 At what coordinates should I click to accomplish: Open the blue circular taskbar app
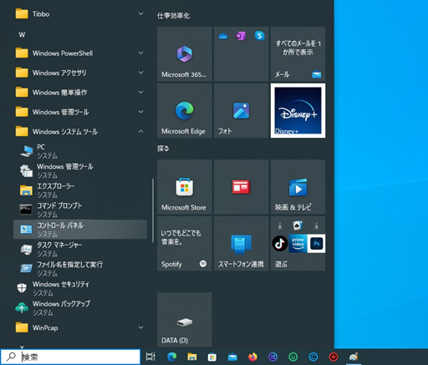tap(313, 357)
